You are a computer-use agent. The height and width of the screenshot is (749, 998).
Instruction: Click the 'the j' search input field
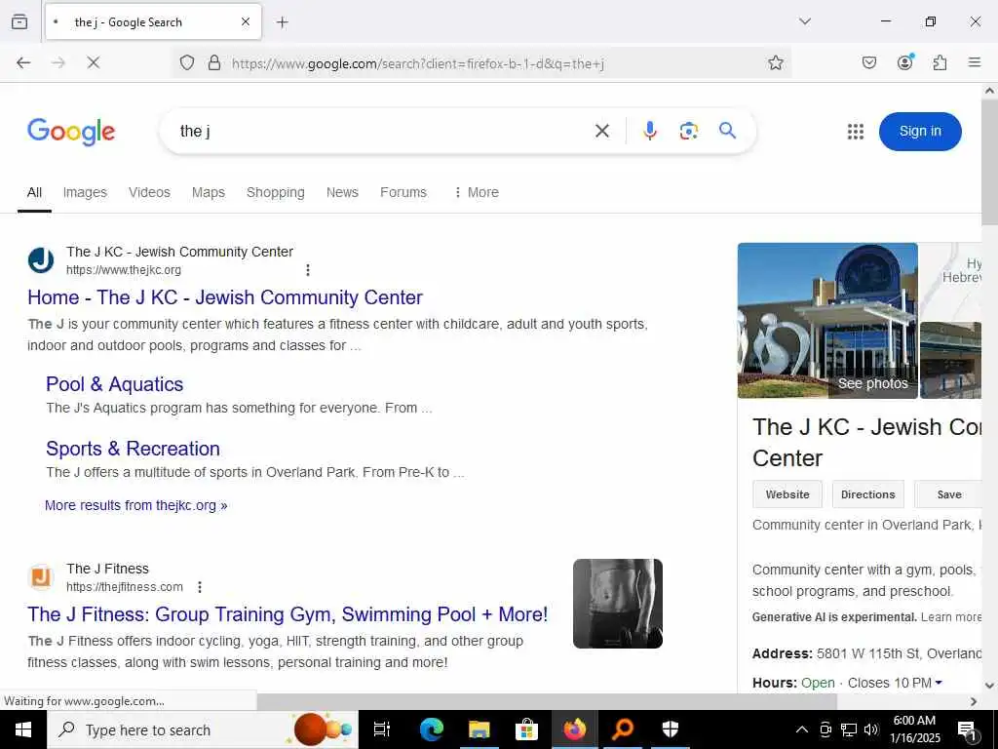(x=382, y=132)
